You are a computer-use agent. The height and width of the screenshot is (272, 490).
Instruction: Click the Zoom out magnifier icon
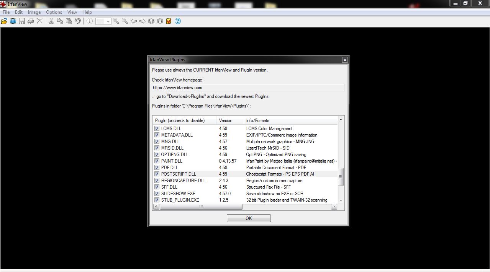[125, 21]
